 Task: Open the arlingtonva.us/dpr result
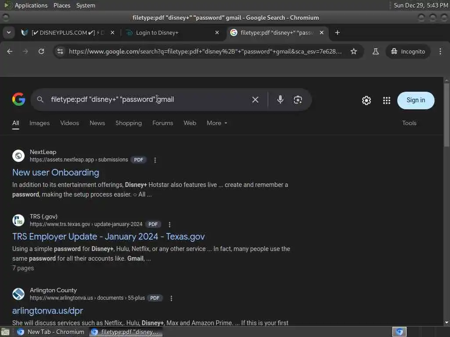click(47, 311)
